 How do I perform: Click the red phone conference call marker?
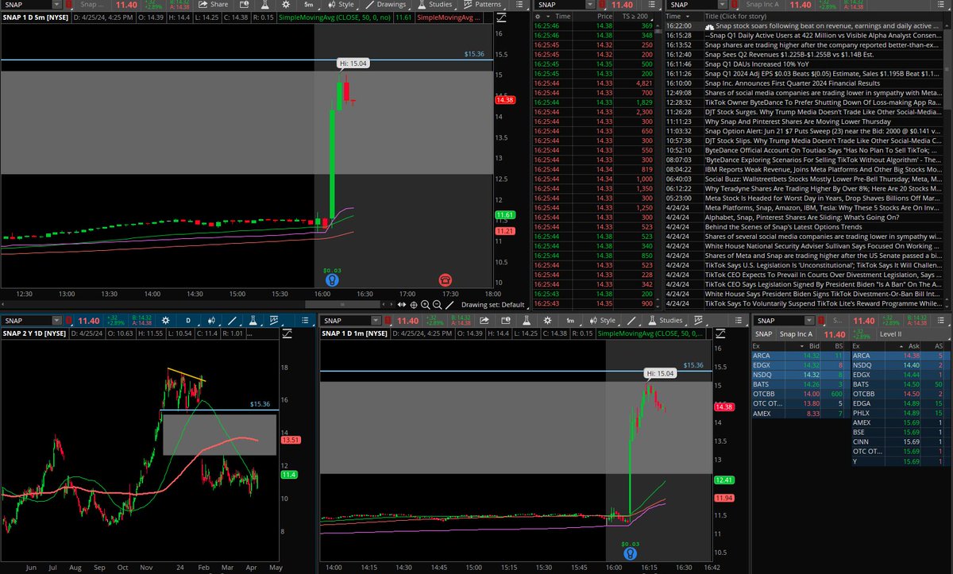point(445,279)
